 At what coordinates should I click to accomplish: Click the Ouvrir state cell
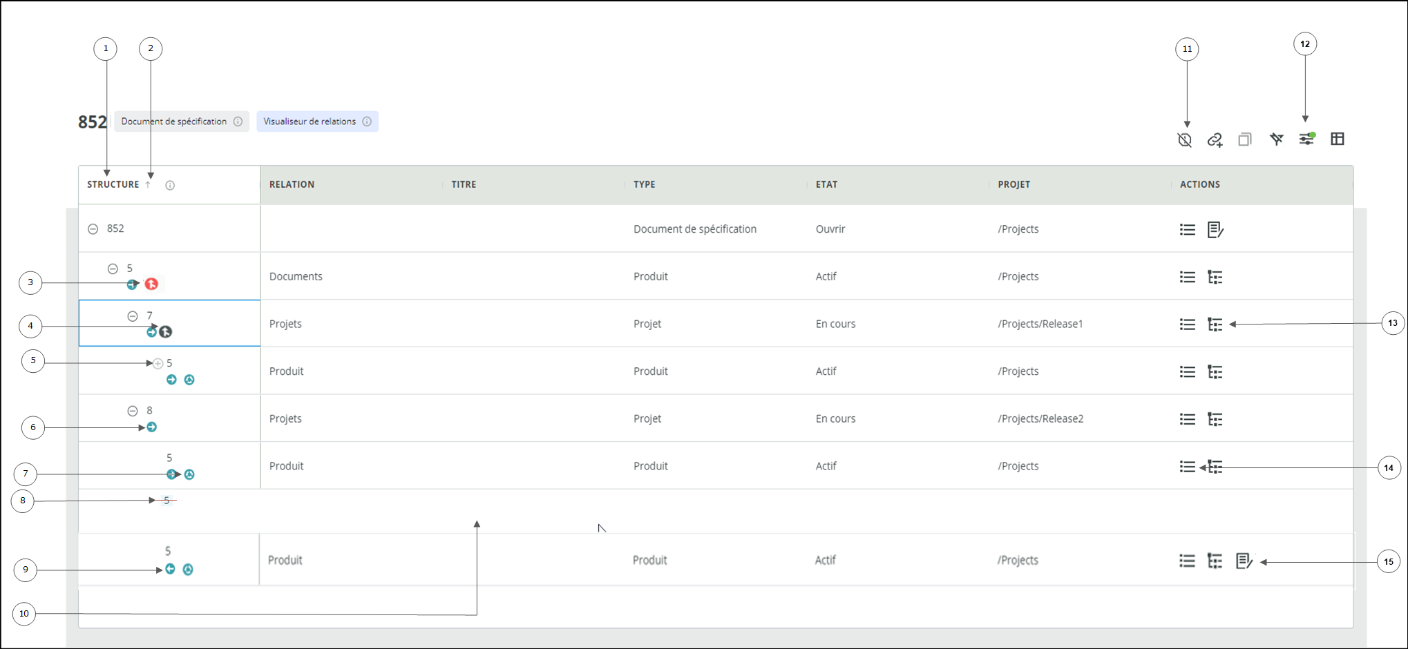pyautogui.click(x=830, y=229)
